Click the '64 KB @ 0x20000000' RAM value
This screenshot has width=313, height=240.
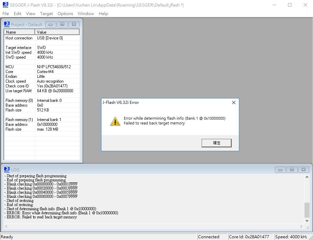click(x=55, y=91)
